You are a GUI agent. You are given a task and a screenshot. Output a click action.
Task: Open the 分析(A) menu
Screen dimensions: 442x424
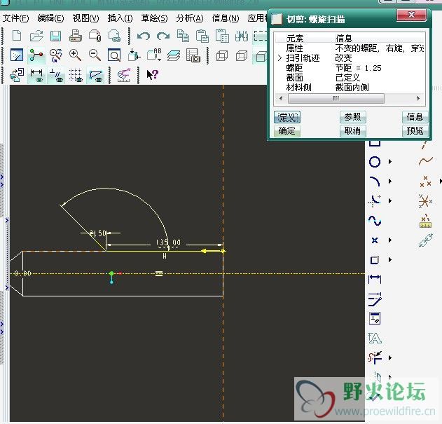point(190,18)
